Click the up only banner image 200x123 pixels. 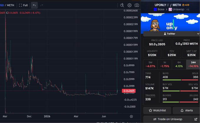coord(170,22)
